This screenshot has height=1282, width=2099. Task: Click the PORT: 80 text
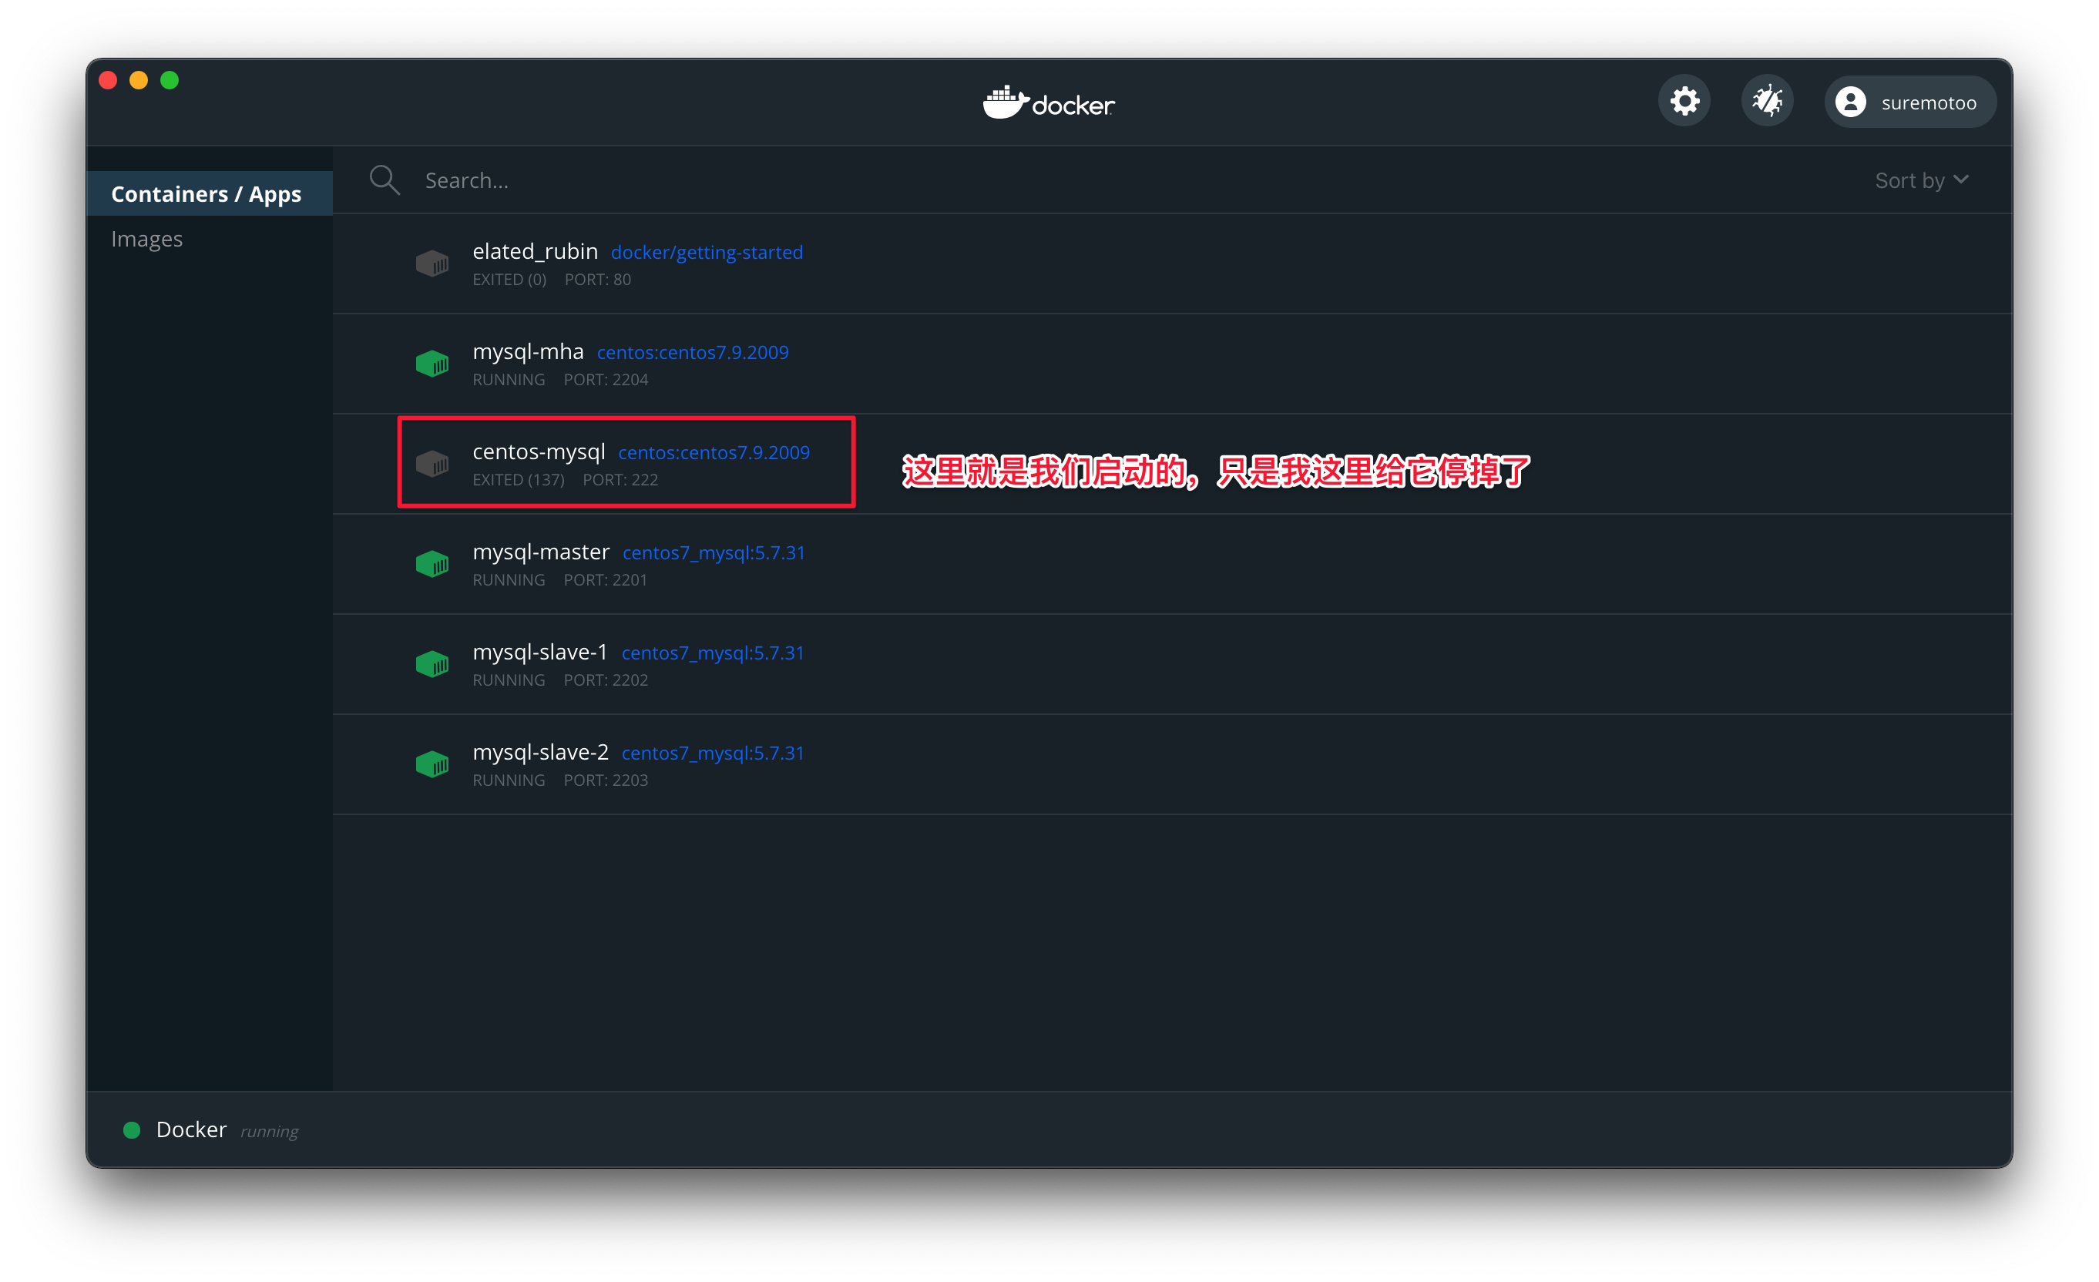tap(598, 280)
